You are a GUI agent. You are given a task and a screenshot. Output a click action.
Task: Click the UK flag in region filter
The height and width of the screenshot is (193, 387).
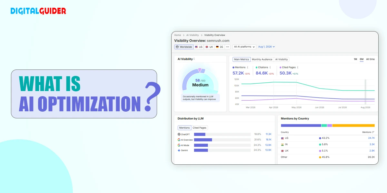pyautogui.click(x=207, y=47)
